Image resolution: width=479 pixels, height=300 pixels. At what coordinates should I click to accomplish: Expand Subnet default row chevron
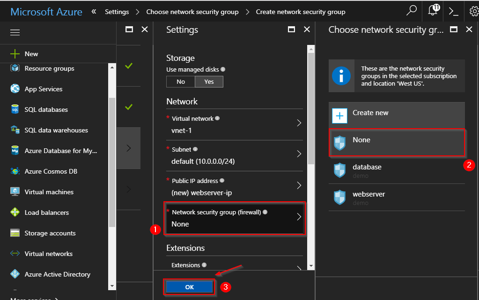click(x=299, y=154)
